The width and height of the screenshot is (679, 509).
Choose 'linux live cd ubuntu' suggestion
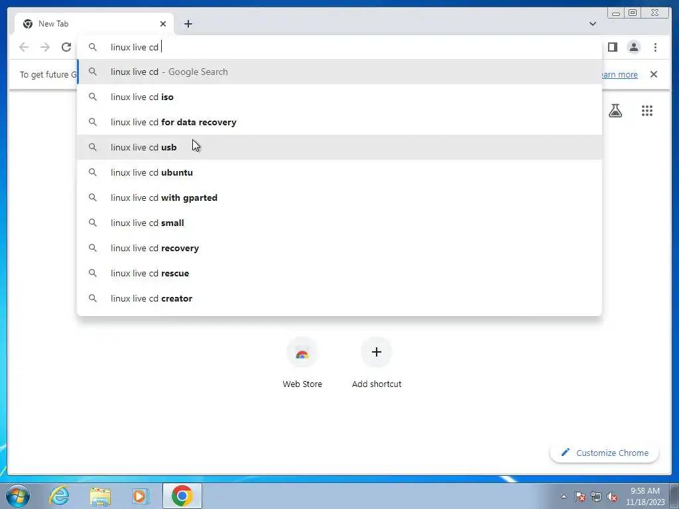click(339, 172)
